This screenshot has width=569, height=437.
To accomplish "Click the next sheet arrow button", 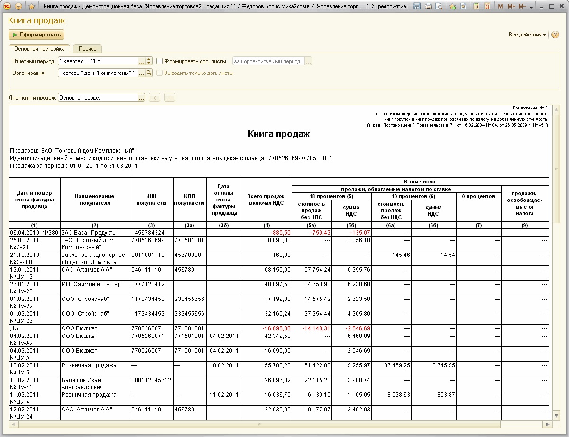I will (169, 98).
